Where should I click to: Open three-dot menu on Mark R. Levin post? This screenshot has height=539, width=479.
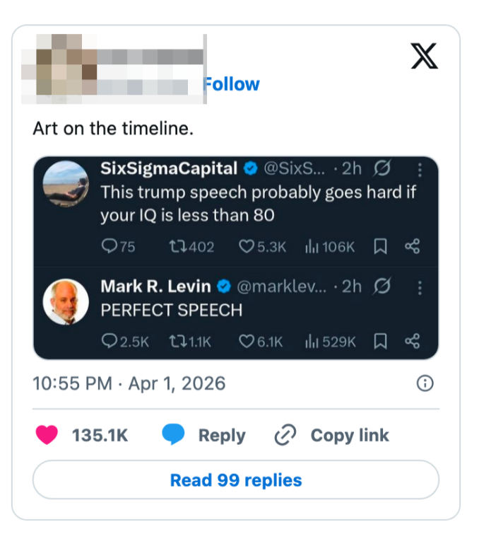tap(420, 286)
